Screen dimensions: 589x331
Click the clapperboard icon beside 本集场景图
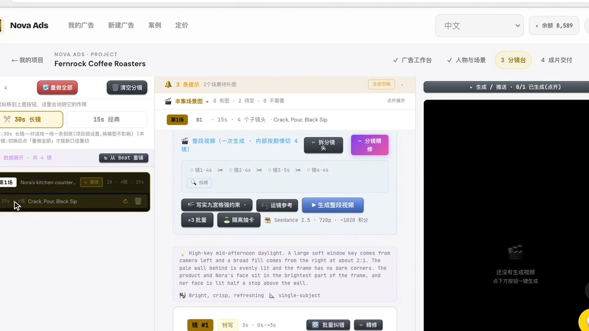168,101
